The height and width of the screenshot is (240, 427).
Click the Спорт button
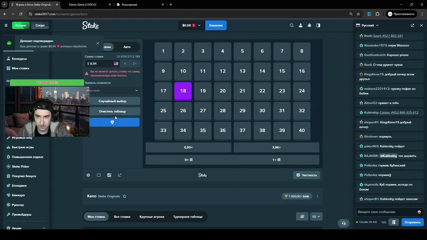point(40,25)
